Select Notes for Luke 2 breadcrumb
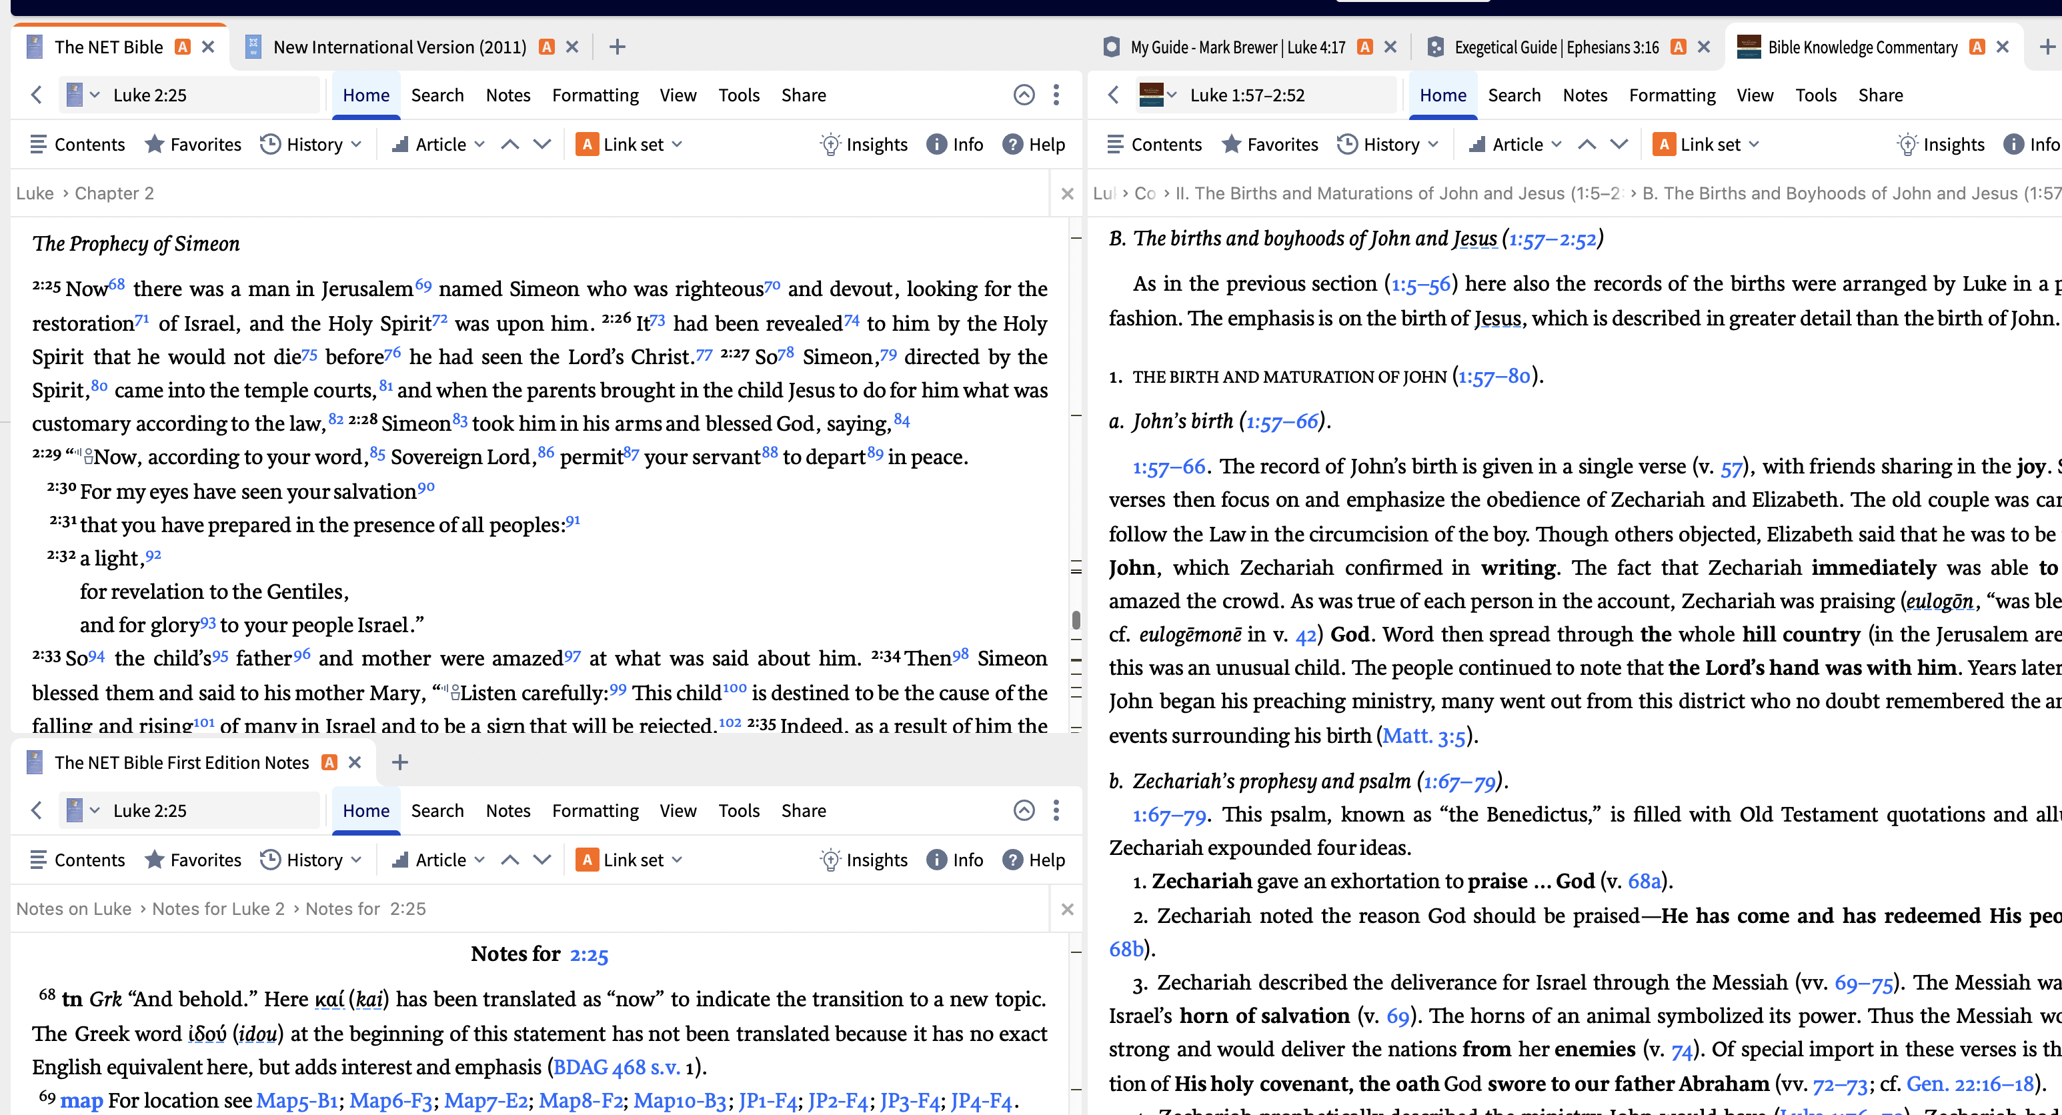This screenshot has height=1115, width=2062. pyautogui.click(x=219, y=910)
